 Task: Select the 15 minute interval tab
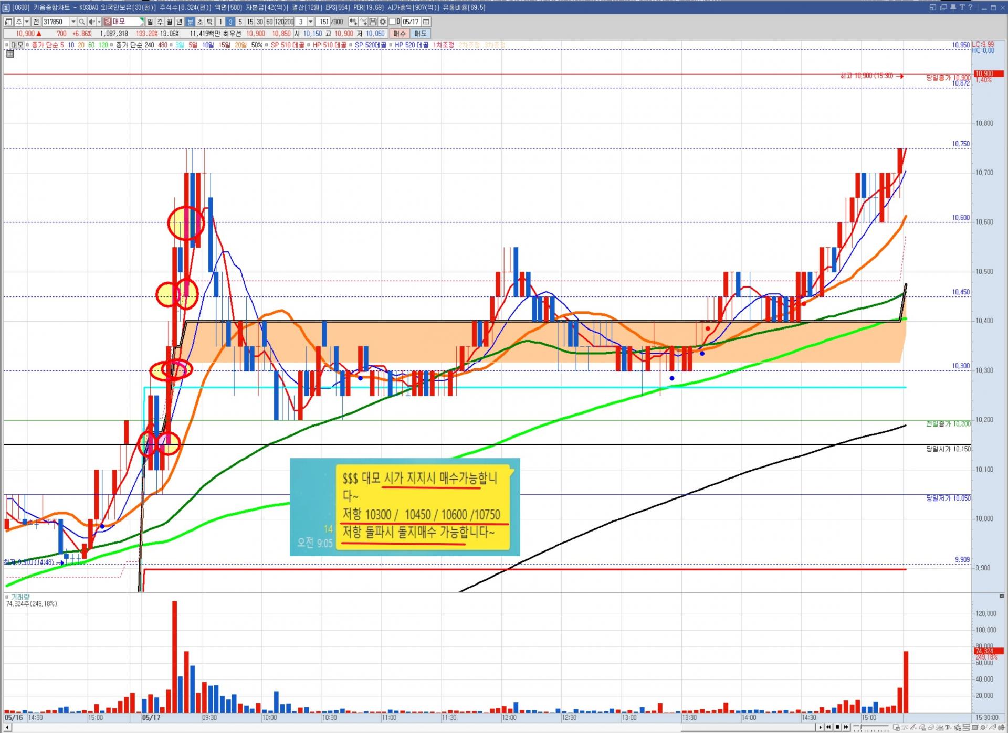coord(250,22)
